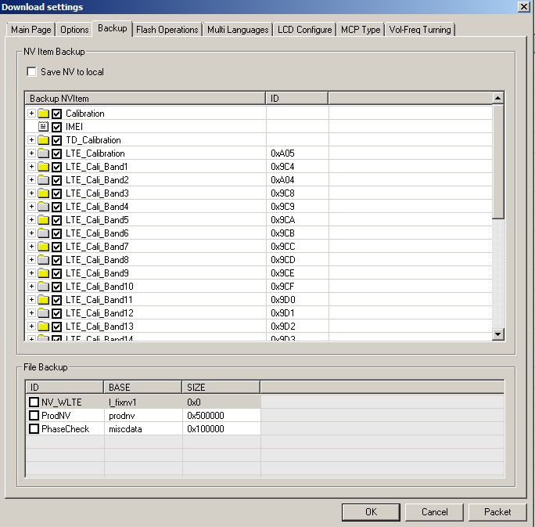Expand the LTE_Cali_Band9 tree item
Screen dimensions: 535x527
tap(31, 273)
